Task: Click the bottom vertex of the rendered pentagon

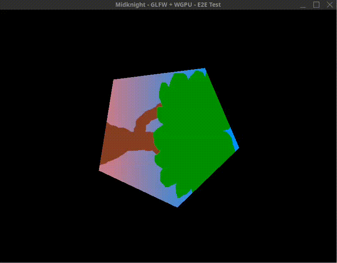Action: [177, 207]
